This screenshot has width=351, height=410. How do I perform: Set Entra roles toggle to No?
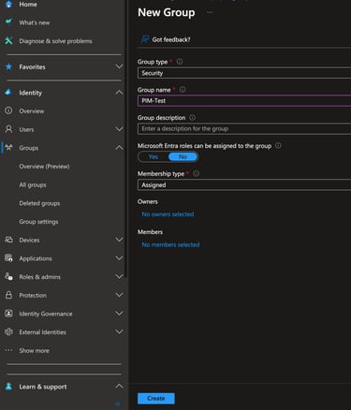183,156
